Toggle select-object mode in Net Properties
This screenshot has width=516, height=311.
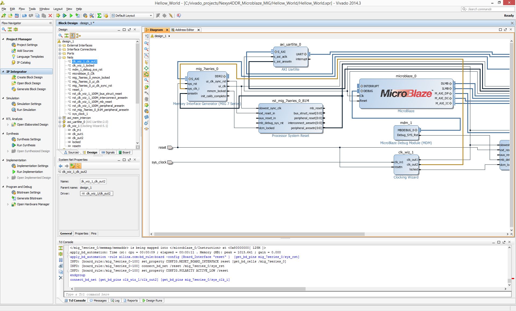[x=78, y=166]
